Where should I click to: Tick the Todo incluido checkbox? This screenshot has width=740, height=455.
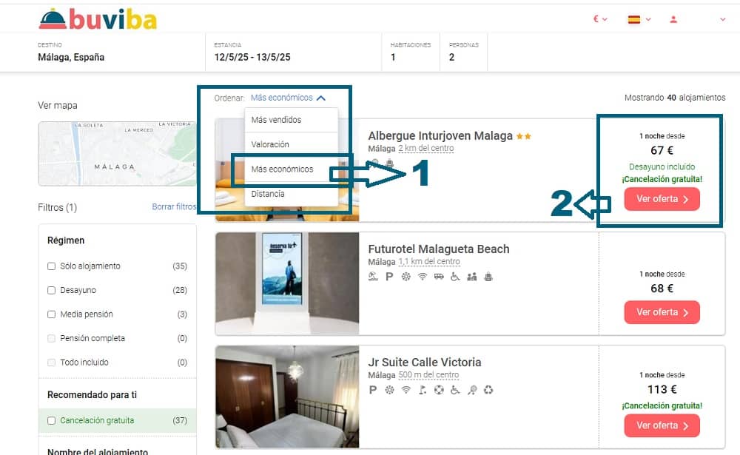click(x=52, y=363)
